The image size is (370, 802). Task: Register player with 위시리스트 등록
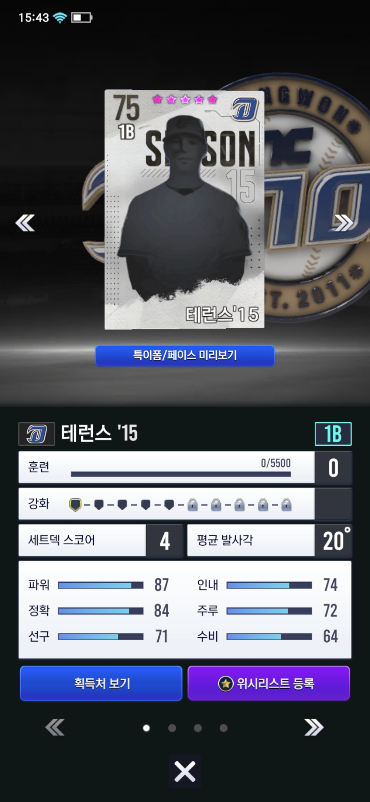(269, 683)
